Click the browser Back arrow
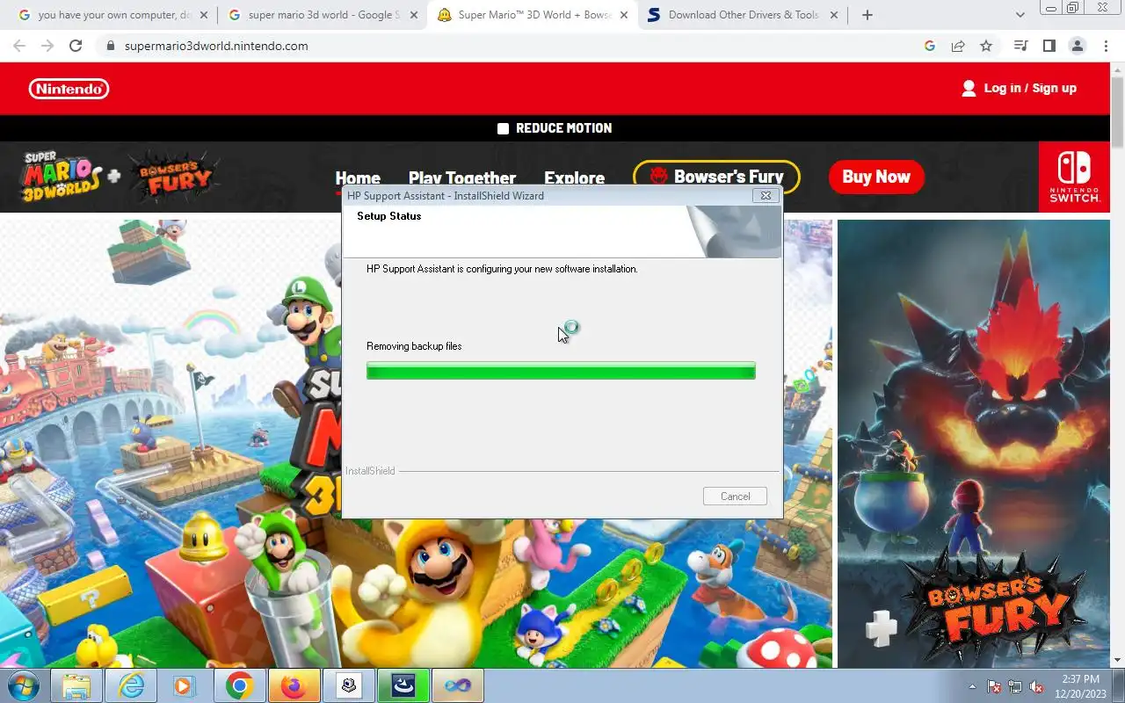This screenshot has height=703, width=1125. coord(19,46)
